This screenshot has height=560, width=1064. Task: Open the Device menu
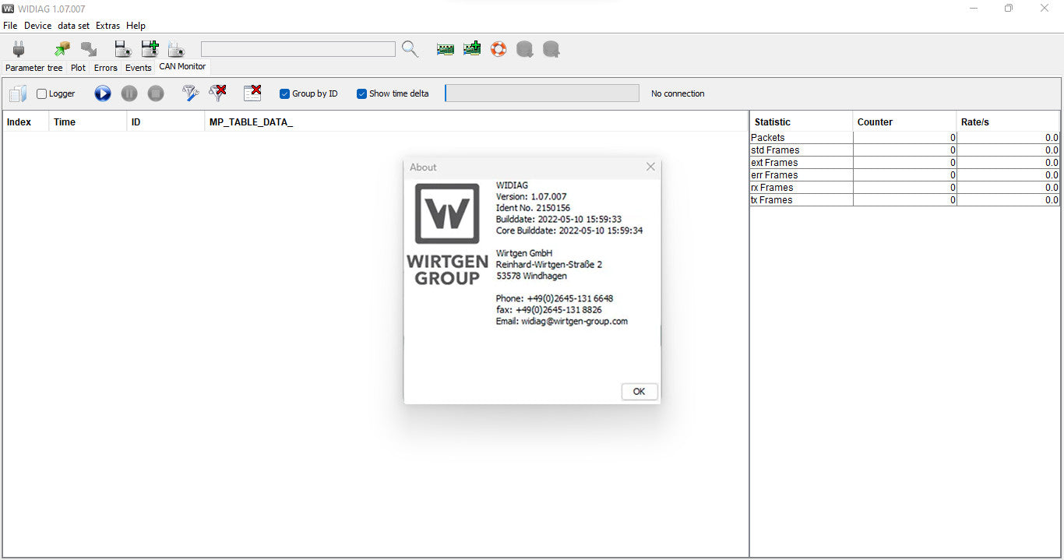tap(37, 25)
